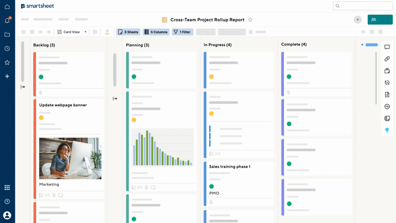This screenshot has width=396, height=223.
Task: Click the bar chart on Planning card
Action: pyautogui.click(x=162, y=147)
